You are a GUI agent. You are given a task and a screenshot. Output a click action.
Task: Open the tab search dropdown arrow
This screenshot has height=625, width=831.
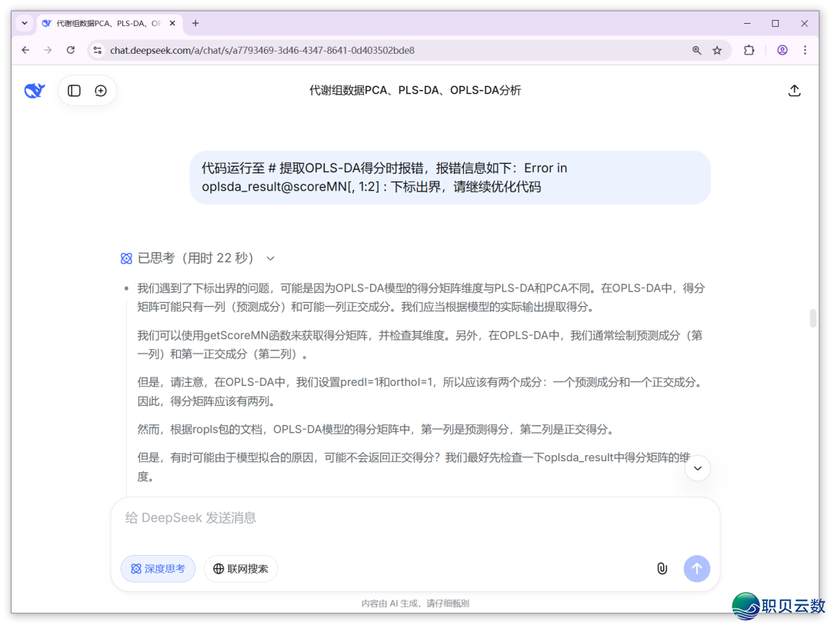[x=24, y=23]
